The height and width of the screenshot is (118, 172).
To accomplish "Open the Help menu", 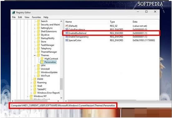I will [46, 17].
